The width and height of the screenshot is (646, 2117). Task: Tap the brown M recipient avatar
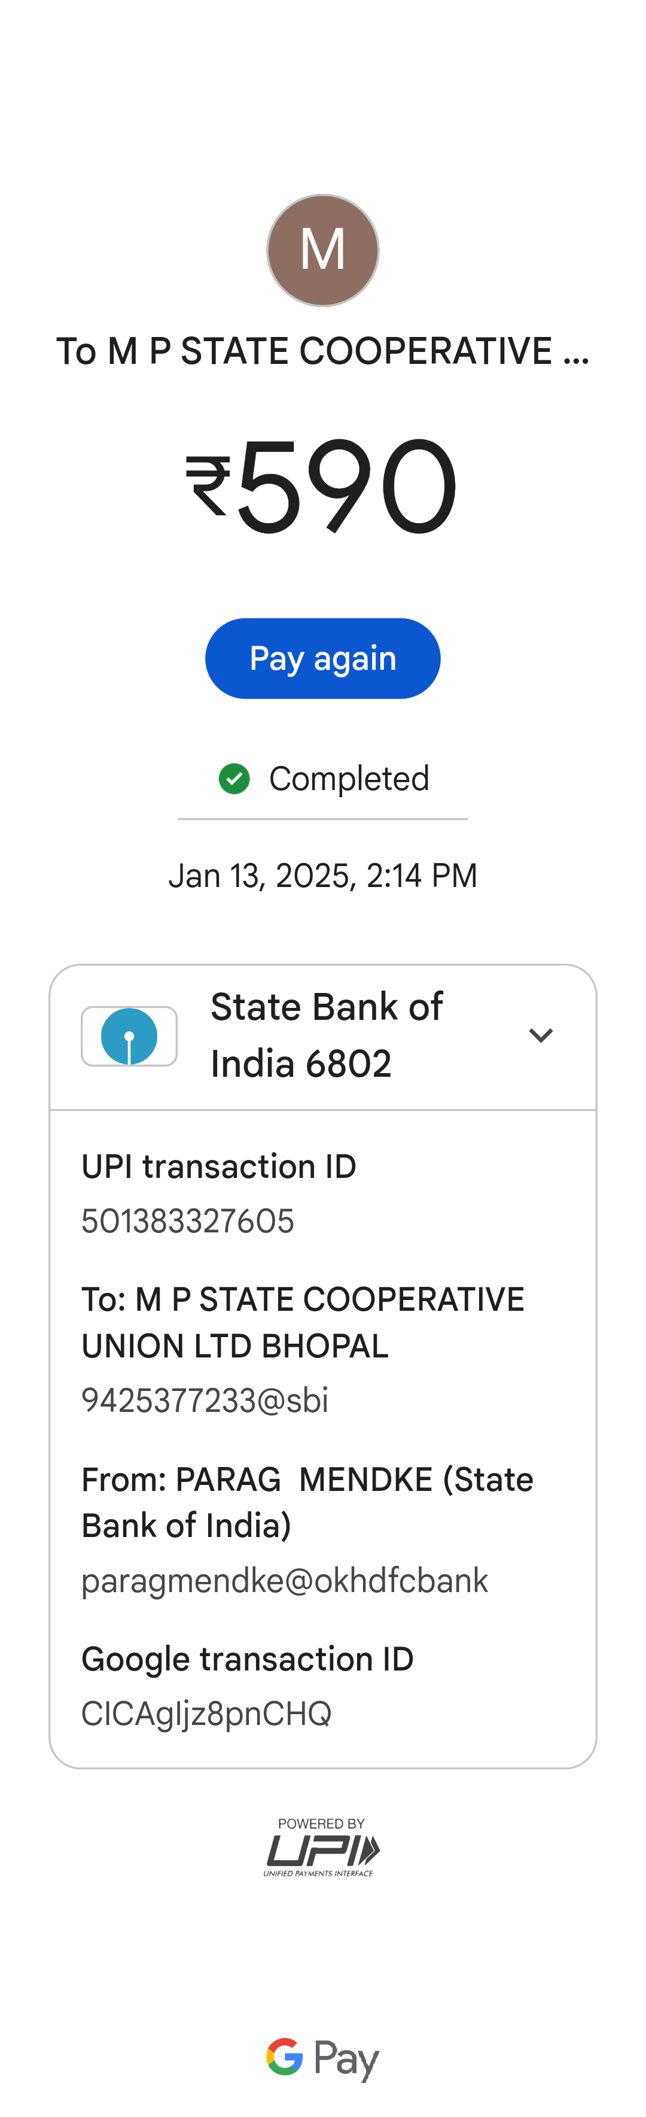click(322, 251)
